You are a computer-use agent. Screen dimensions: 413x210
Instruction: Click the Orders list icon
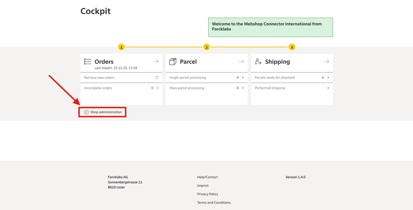click(x=88, y=61)
